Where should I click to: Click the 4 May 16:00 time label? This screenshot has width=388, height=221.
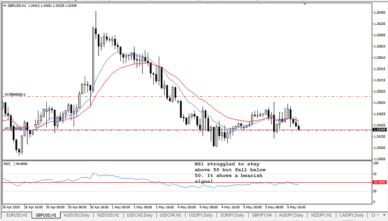(230, 207)
